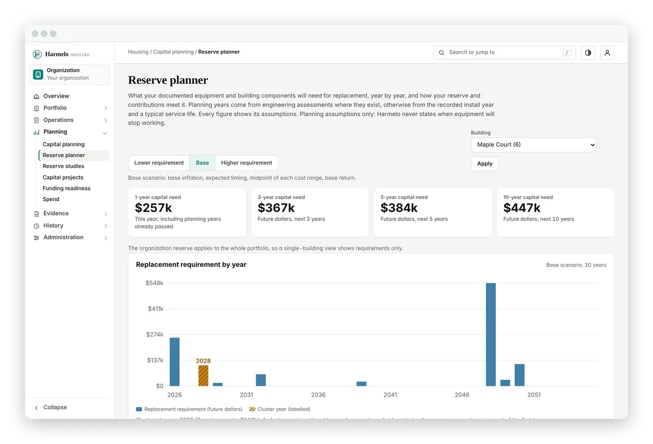Viewport: 653px width, 444px height.
Task: Click the $548k axis label
Action: [x=155, y=283]
